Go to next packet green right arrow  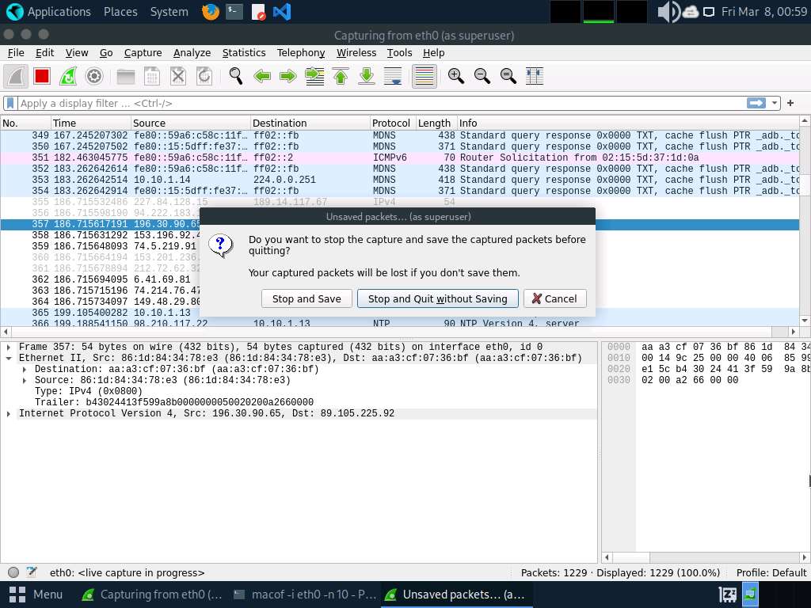pos(288,77)
